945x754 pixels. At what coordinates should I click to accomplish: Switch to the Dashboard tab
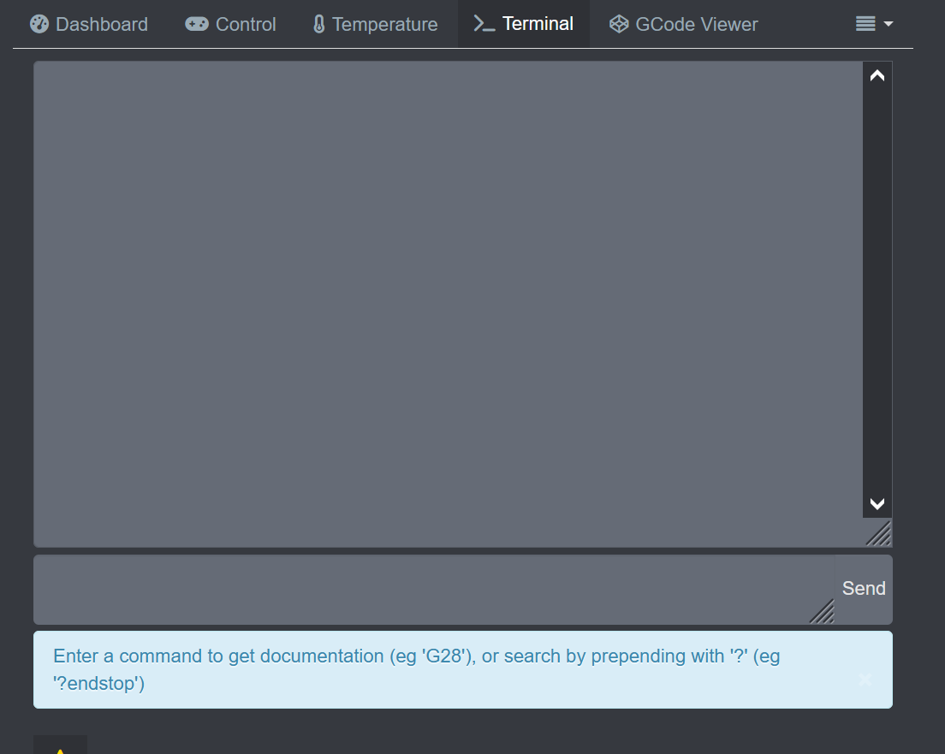88,24
